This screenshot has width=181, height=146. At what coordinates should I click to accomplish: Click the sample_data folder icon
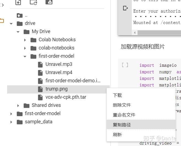20,122
